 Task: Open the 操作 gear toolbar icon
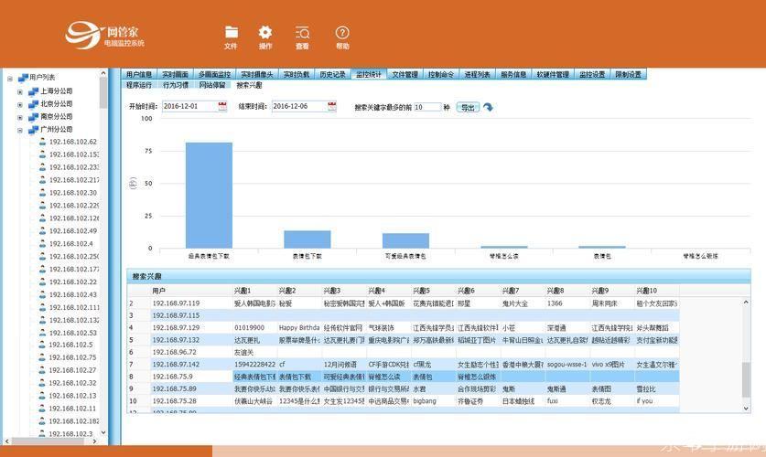(x=265, y=33)
